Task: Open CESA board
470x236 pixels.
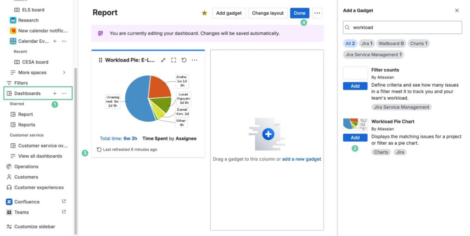Action: (35, 62)
